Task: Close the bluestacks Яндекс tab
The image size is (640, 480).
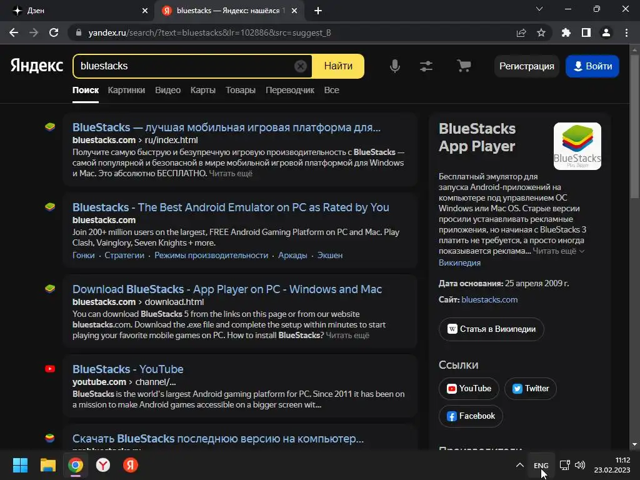Action: coord(294,11)
